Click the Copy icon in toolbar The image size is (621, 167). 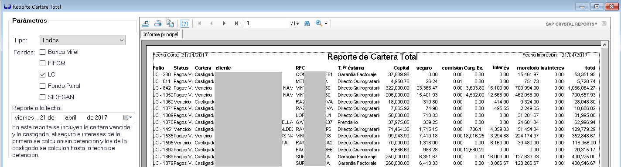click(171, 23)
